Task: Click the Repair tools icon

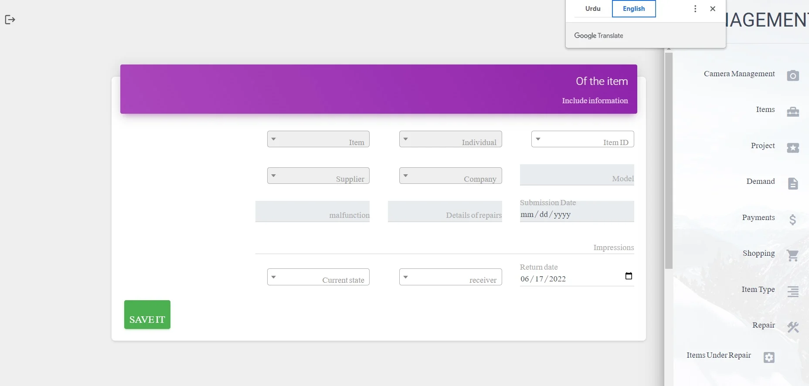Action: tap(792, 327)
